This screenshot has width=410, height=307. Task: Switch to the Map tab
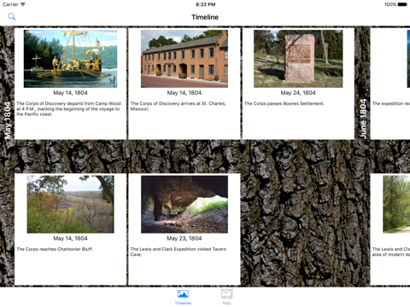coord(226,297)
